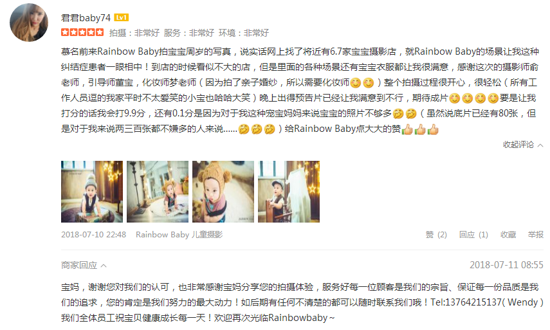The height and width of the screenshot is (330, 550).
Task: Click thumbs-up emojis at end of review
Action: pyautogui.click(x=420, y=129)
